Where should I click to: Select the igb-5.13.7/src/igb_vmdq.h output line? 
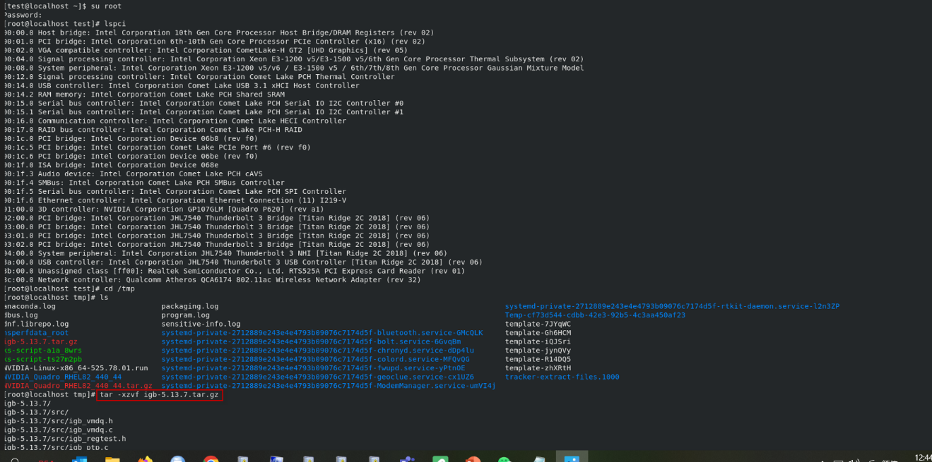point(58,421)
